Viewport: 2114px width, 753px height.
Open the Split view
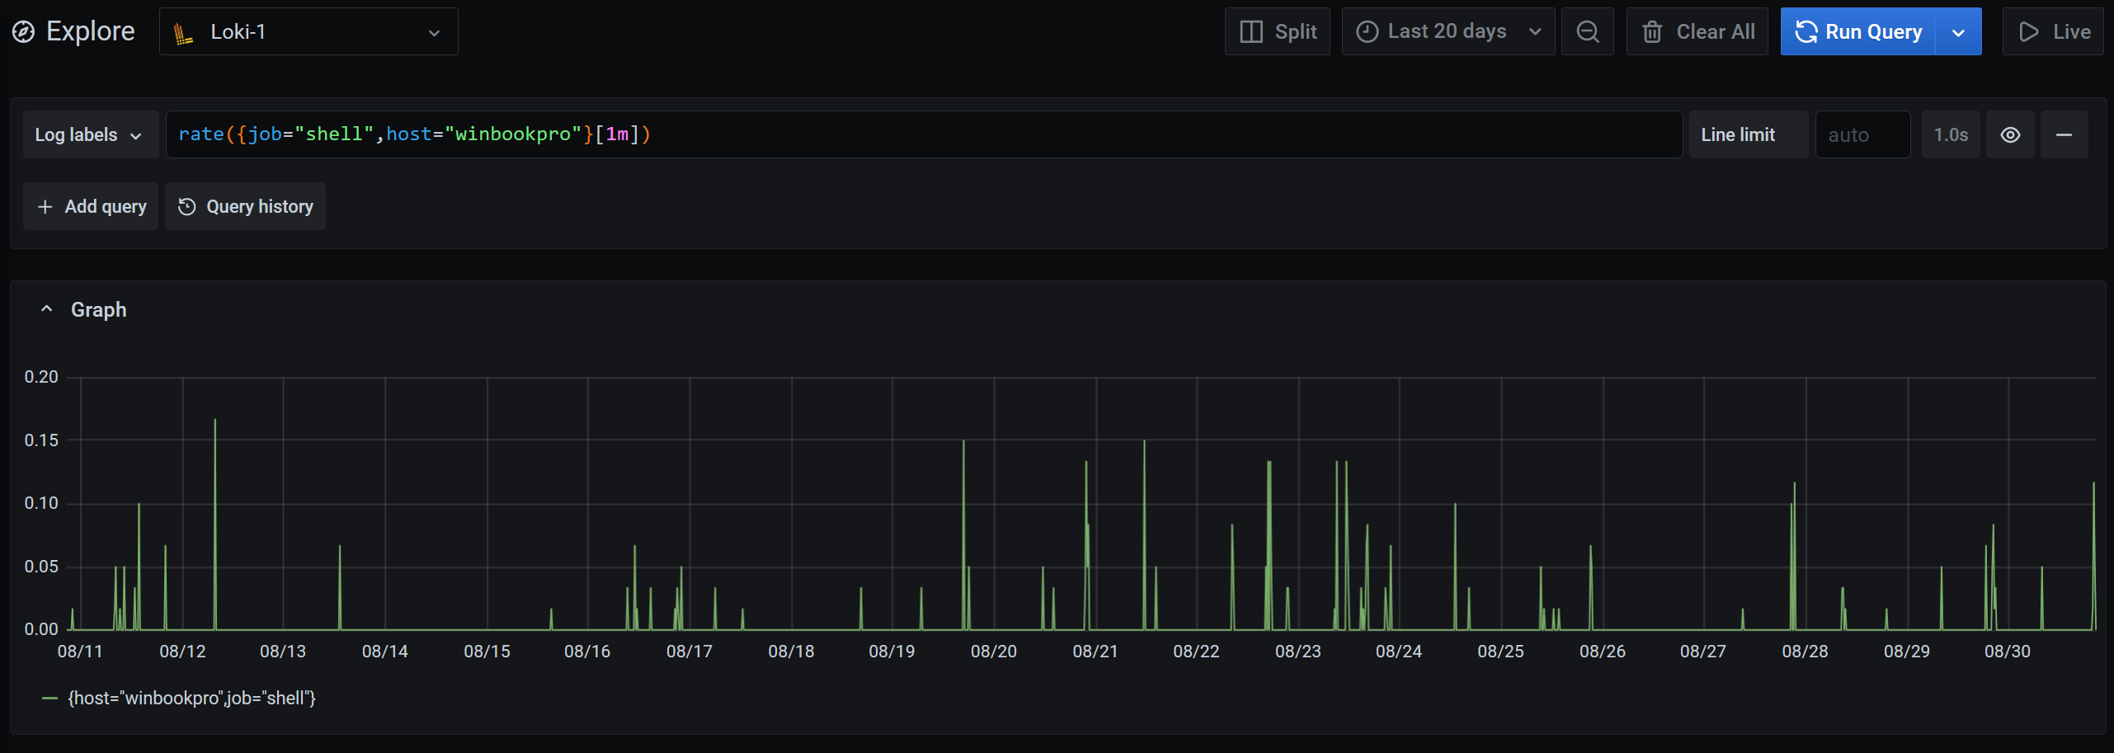(x=1277, y=31)
